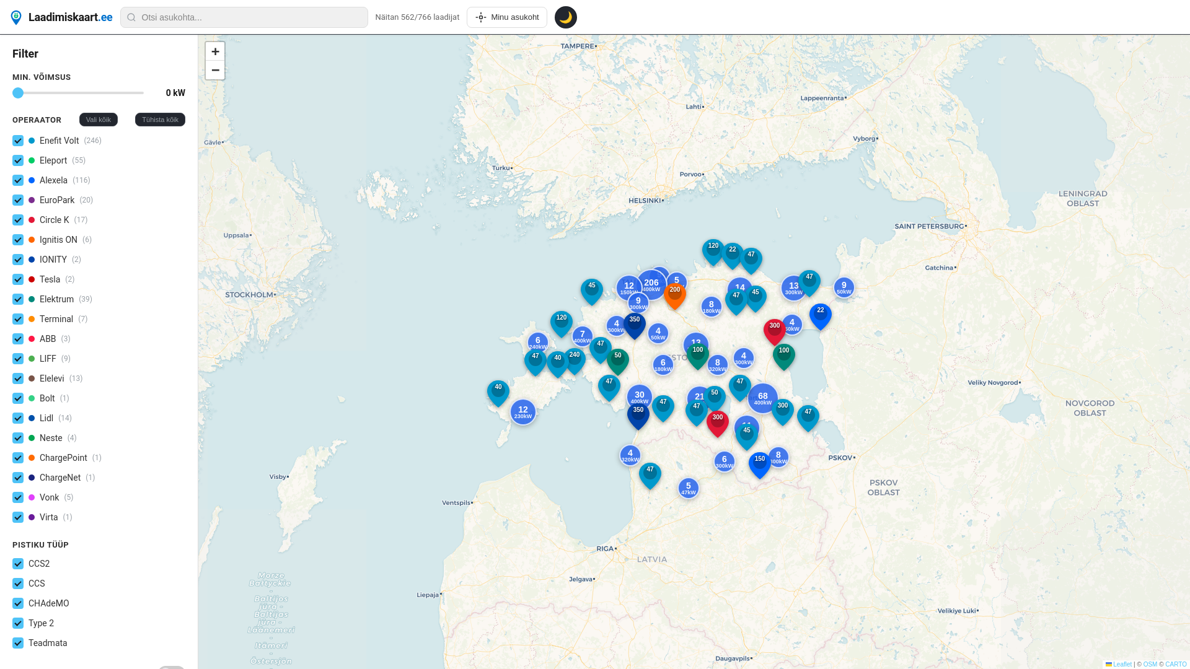The height and width of the screenshot is (669, 1190).
Task: Open the 12-charger 230kW cluster on Saaremaa
Action: click(x=522, y=411)
